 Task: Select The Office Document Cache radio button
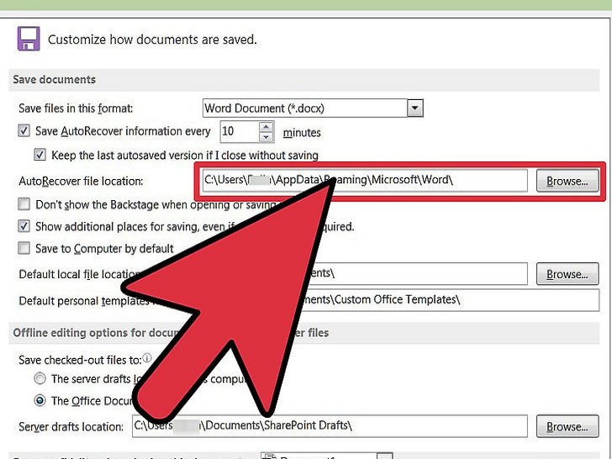40,400
